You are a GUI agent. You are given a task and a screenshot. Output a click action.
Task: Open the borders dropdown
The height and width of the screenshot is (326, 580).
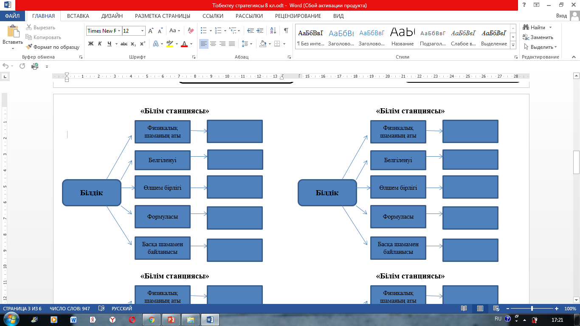pos(284,44)
